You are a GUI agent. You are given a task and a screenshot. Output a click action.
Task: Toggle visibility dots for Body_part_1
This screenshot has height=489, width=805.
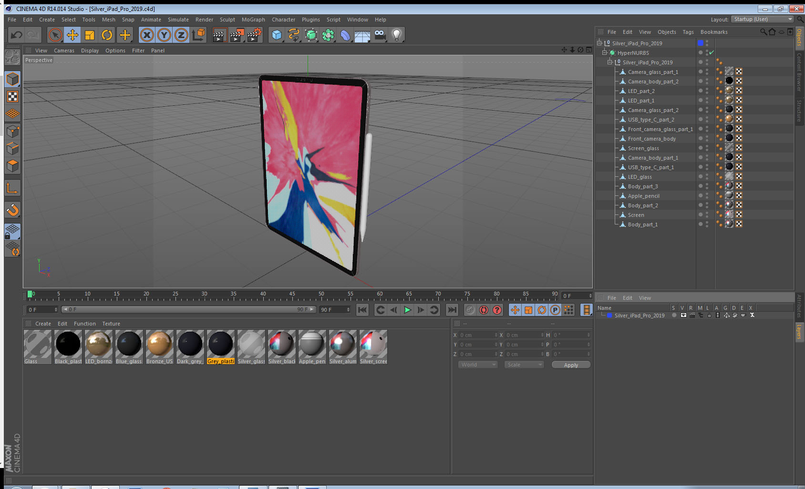pos(707,224)
